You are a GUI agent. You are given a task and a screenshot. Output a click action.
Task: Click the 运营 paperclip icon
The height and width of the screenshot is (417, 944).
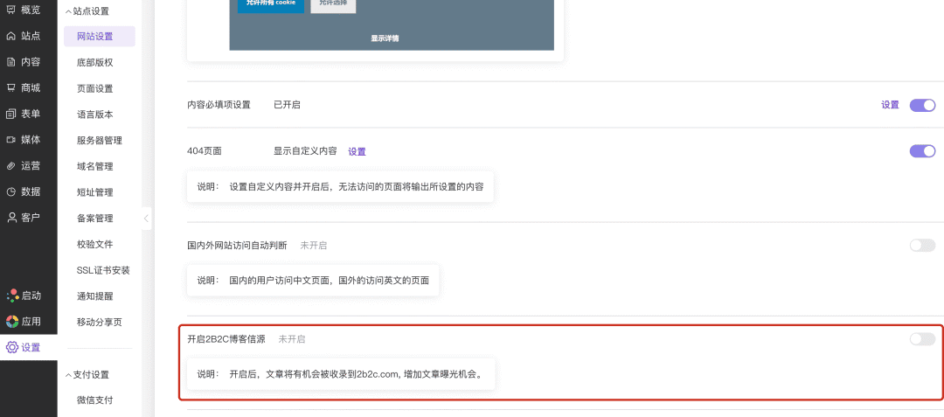click(x=10, y=166)
